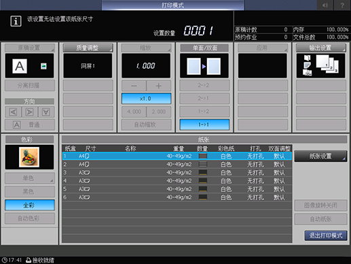
Task: Select paper tray 3 A3 row
Action: pyautogui.click(x=177, y=173)
